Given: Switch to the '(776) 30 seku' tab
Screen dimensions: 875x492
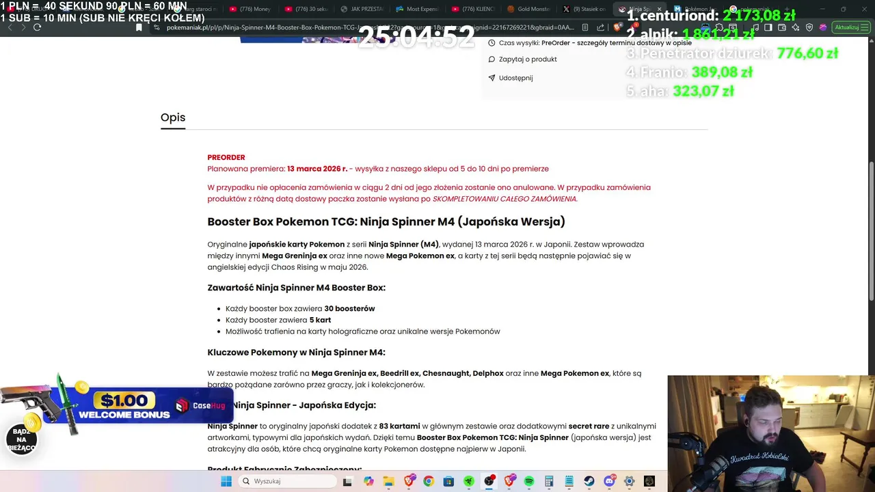Looking at the screenshot, I should 306,9.
